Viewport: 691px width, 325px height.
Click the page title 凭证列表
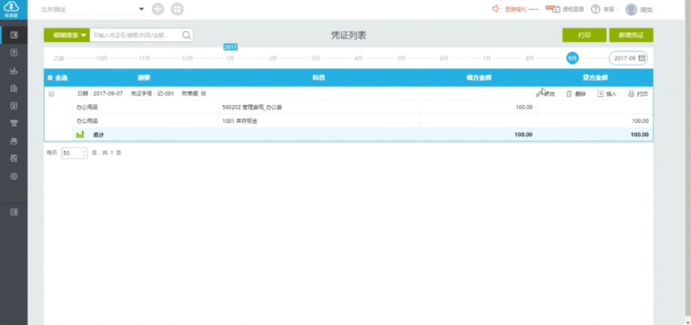(x=348, y=36)
